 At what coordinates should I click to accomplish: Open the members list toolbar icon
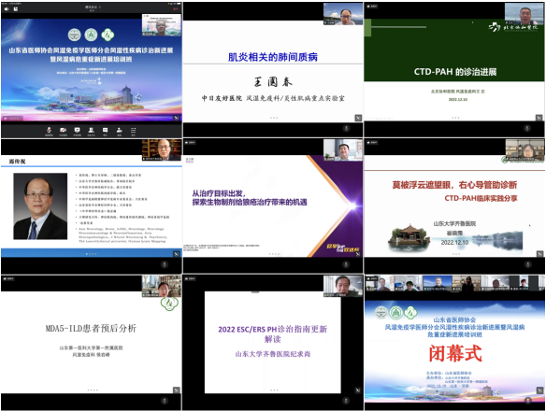(x=92, y=131)
